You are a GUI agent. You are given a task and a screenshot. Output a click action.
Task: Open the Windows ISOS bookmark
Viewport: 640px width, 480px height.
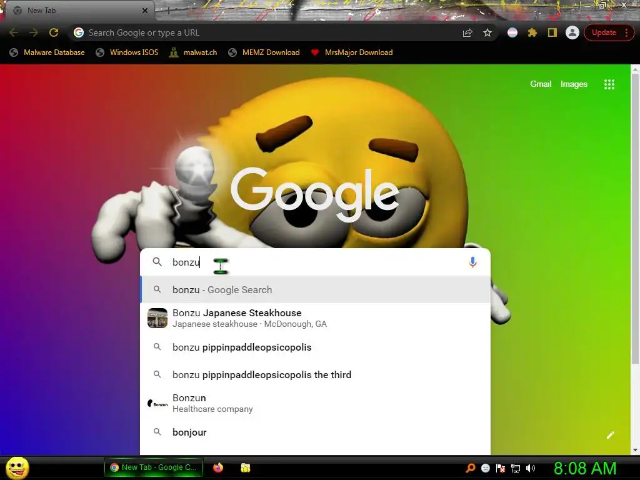tap(127, 52)
